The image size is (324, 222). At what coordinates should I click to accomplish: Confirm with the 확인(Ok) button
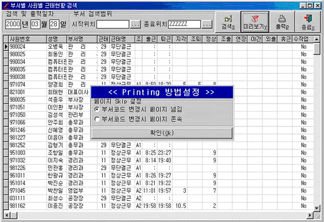point(162,133)
